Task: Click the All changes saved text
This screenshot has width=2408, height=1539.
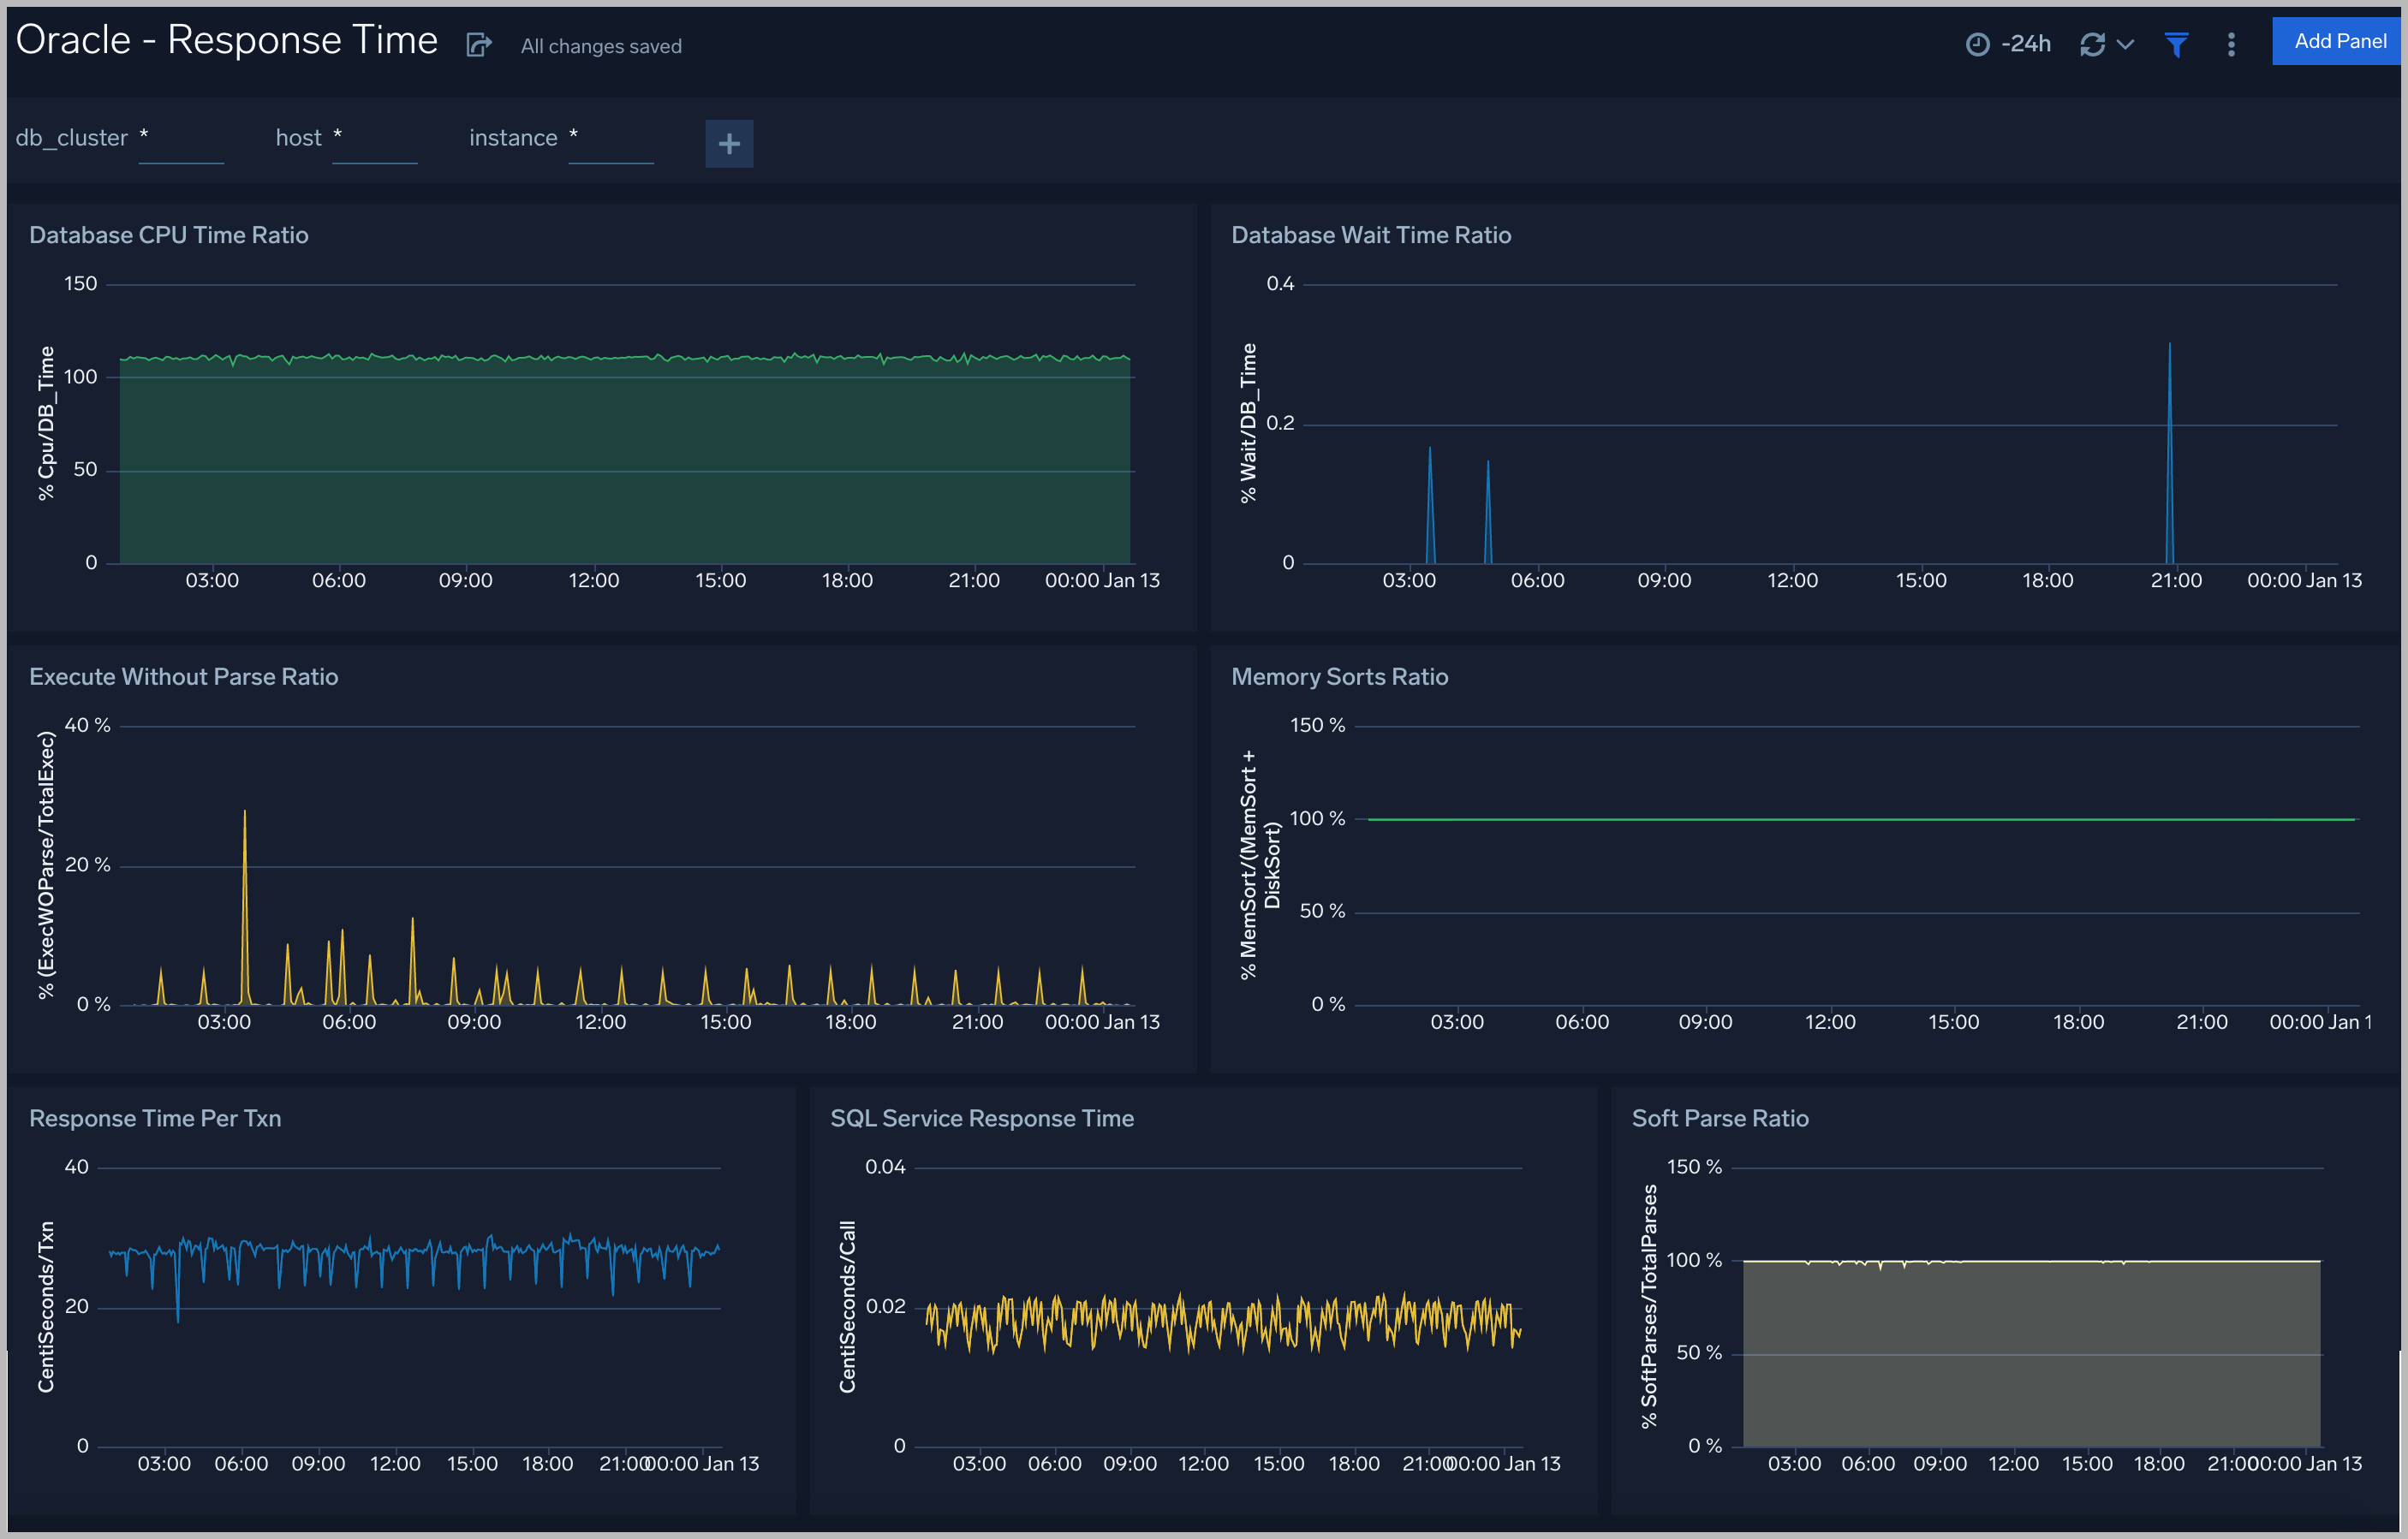Action: pyautogui.click(x=600, y=46)
